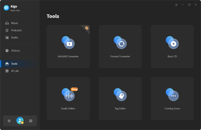Open the Radio section
The height and width of the screenshot is (130, 201).
(x=20, y=37)
